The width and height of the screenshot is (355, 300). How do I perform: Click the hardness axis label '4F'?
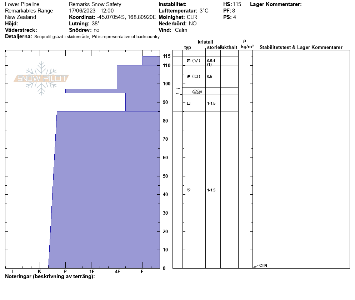[117, 271]
